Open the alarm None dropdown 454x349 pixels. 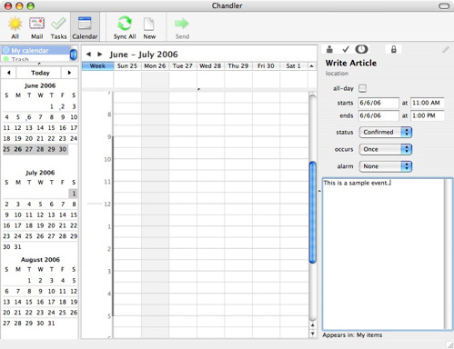tap(386, 166)
